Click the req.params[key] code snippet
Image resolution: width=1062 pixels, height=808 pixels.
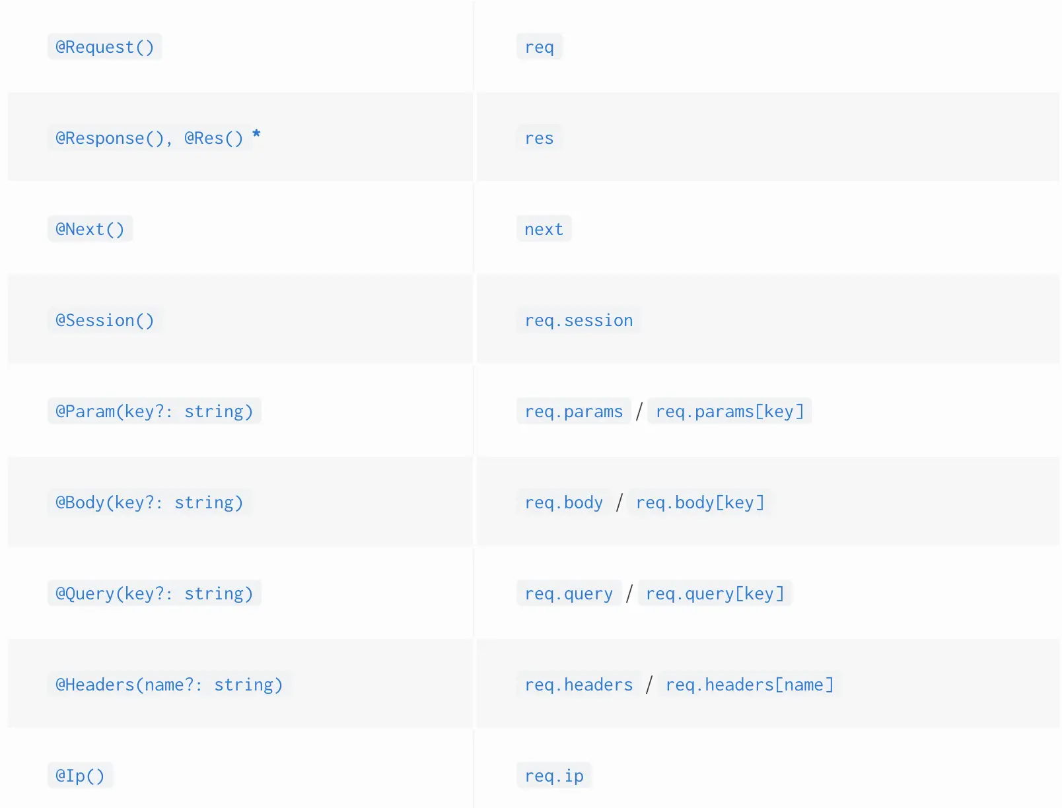(729, 411)
